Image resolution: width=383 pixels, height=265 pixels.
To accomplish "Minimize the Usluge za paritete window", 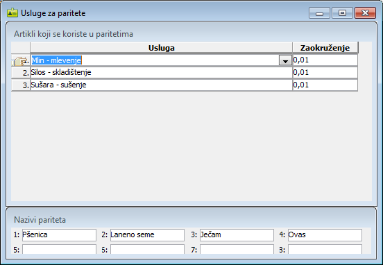I will tap(319, 13).
